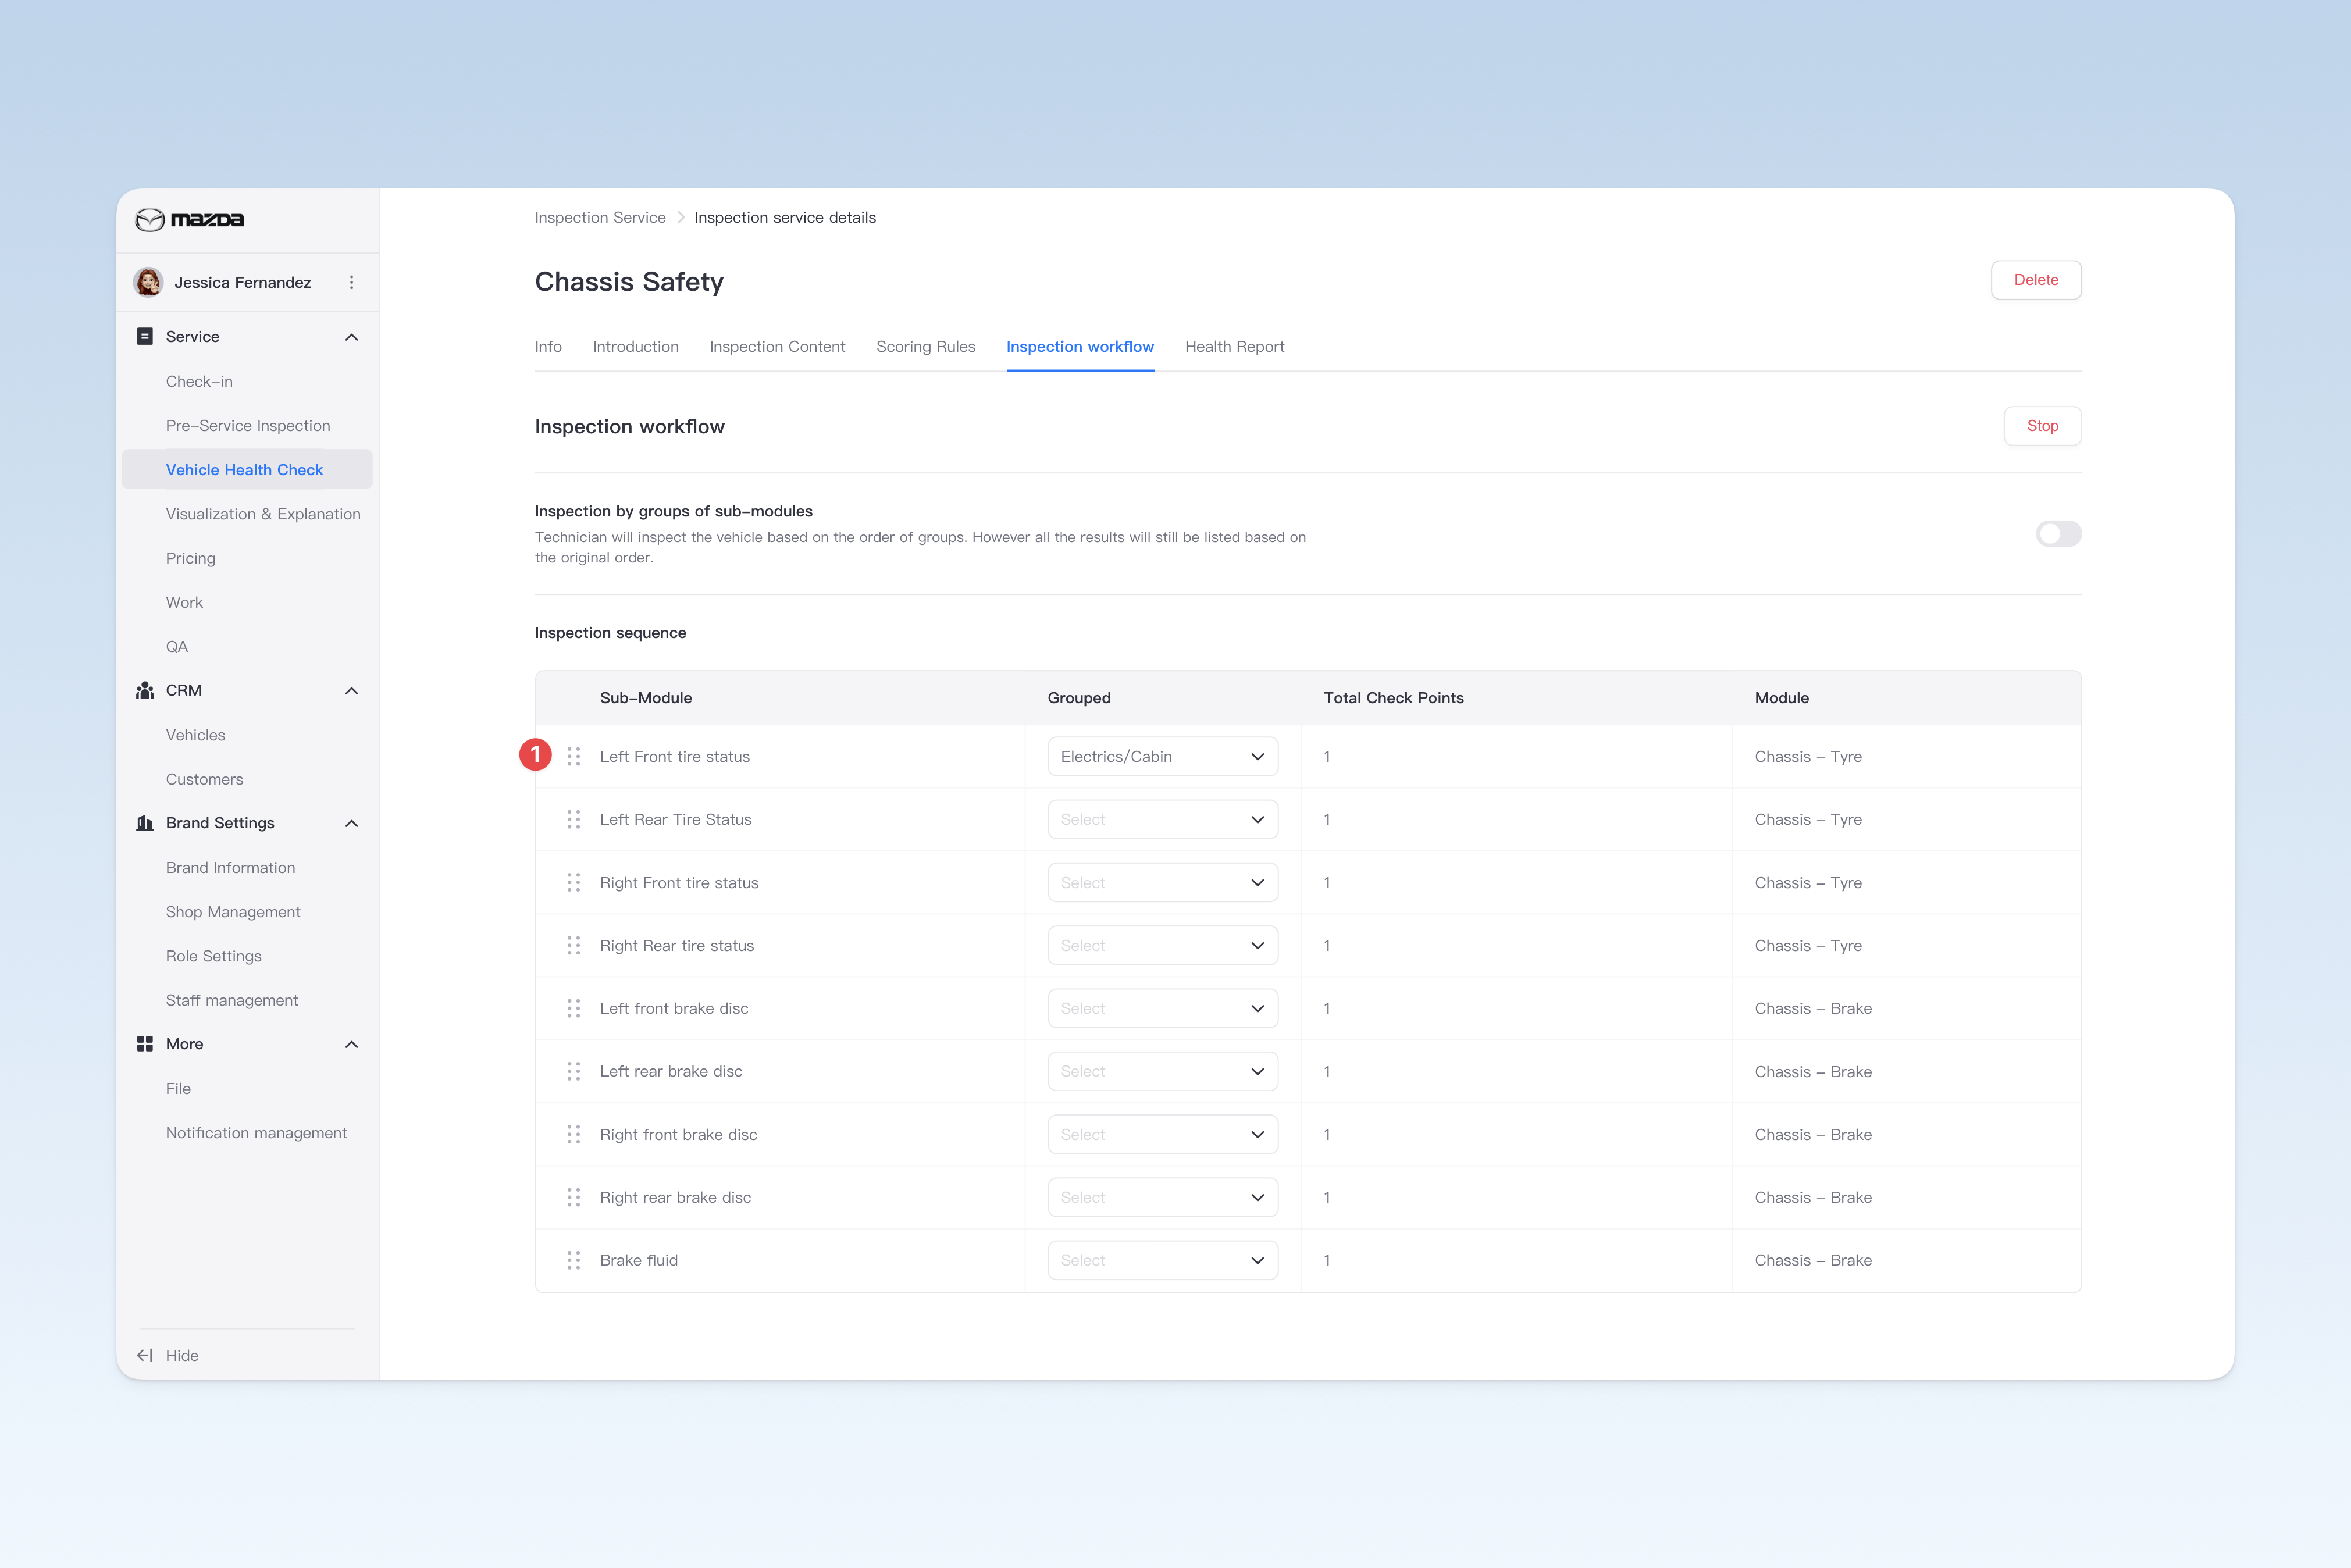Collapse the Brand Settings chevron
This screenshot has height=1568, width=2351.
point(351,823)
